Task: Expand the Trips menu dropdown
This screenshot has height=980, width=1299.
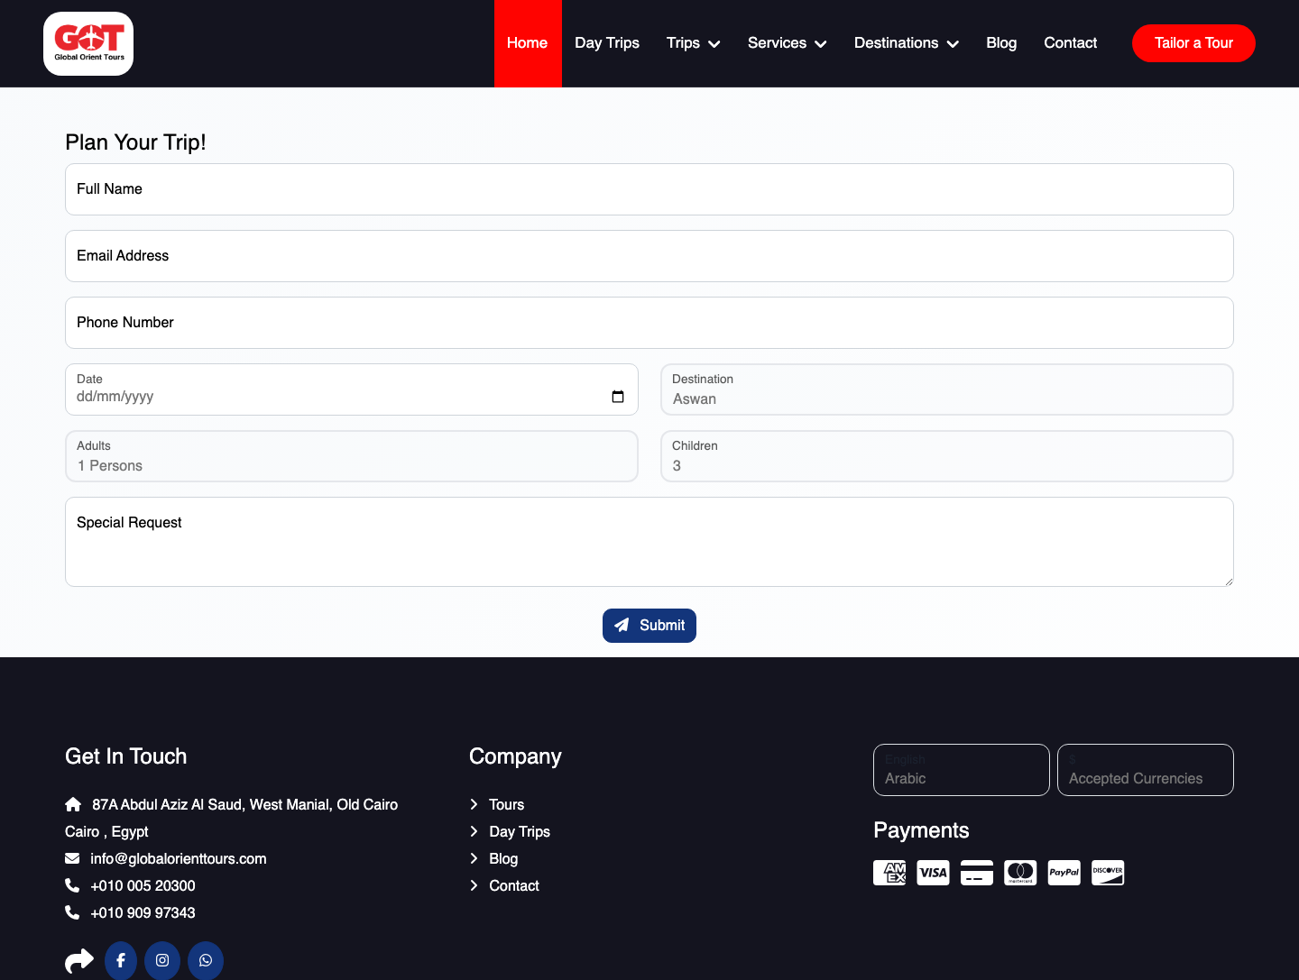Action: pyautogui.click(x=693, y=43)
